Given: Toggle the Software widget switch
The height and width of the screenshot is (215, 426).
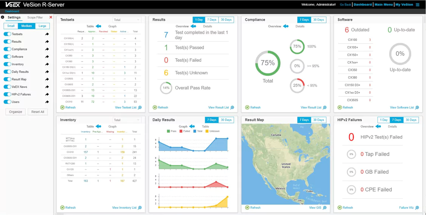Looking at the screenshot, I should [7, 57].
